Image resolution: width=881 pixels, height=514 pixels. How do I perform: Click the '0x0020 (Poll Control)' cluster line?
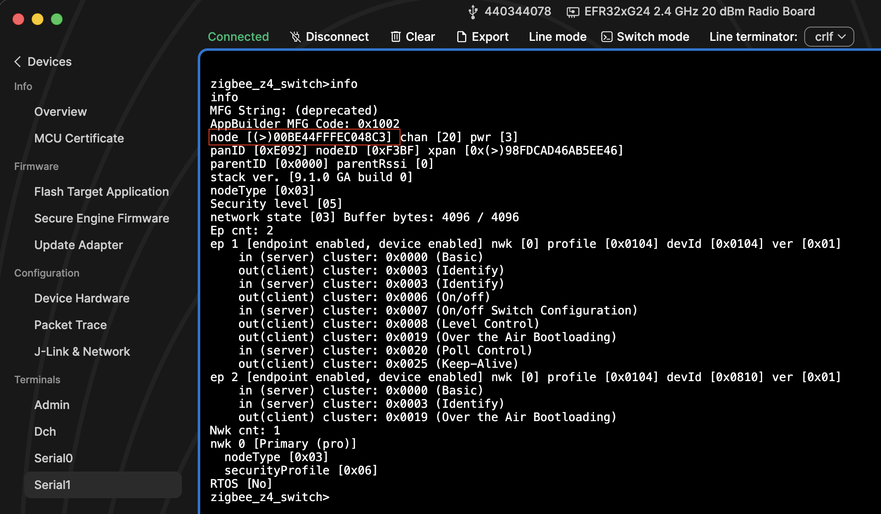[385, 350]
